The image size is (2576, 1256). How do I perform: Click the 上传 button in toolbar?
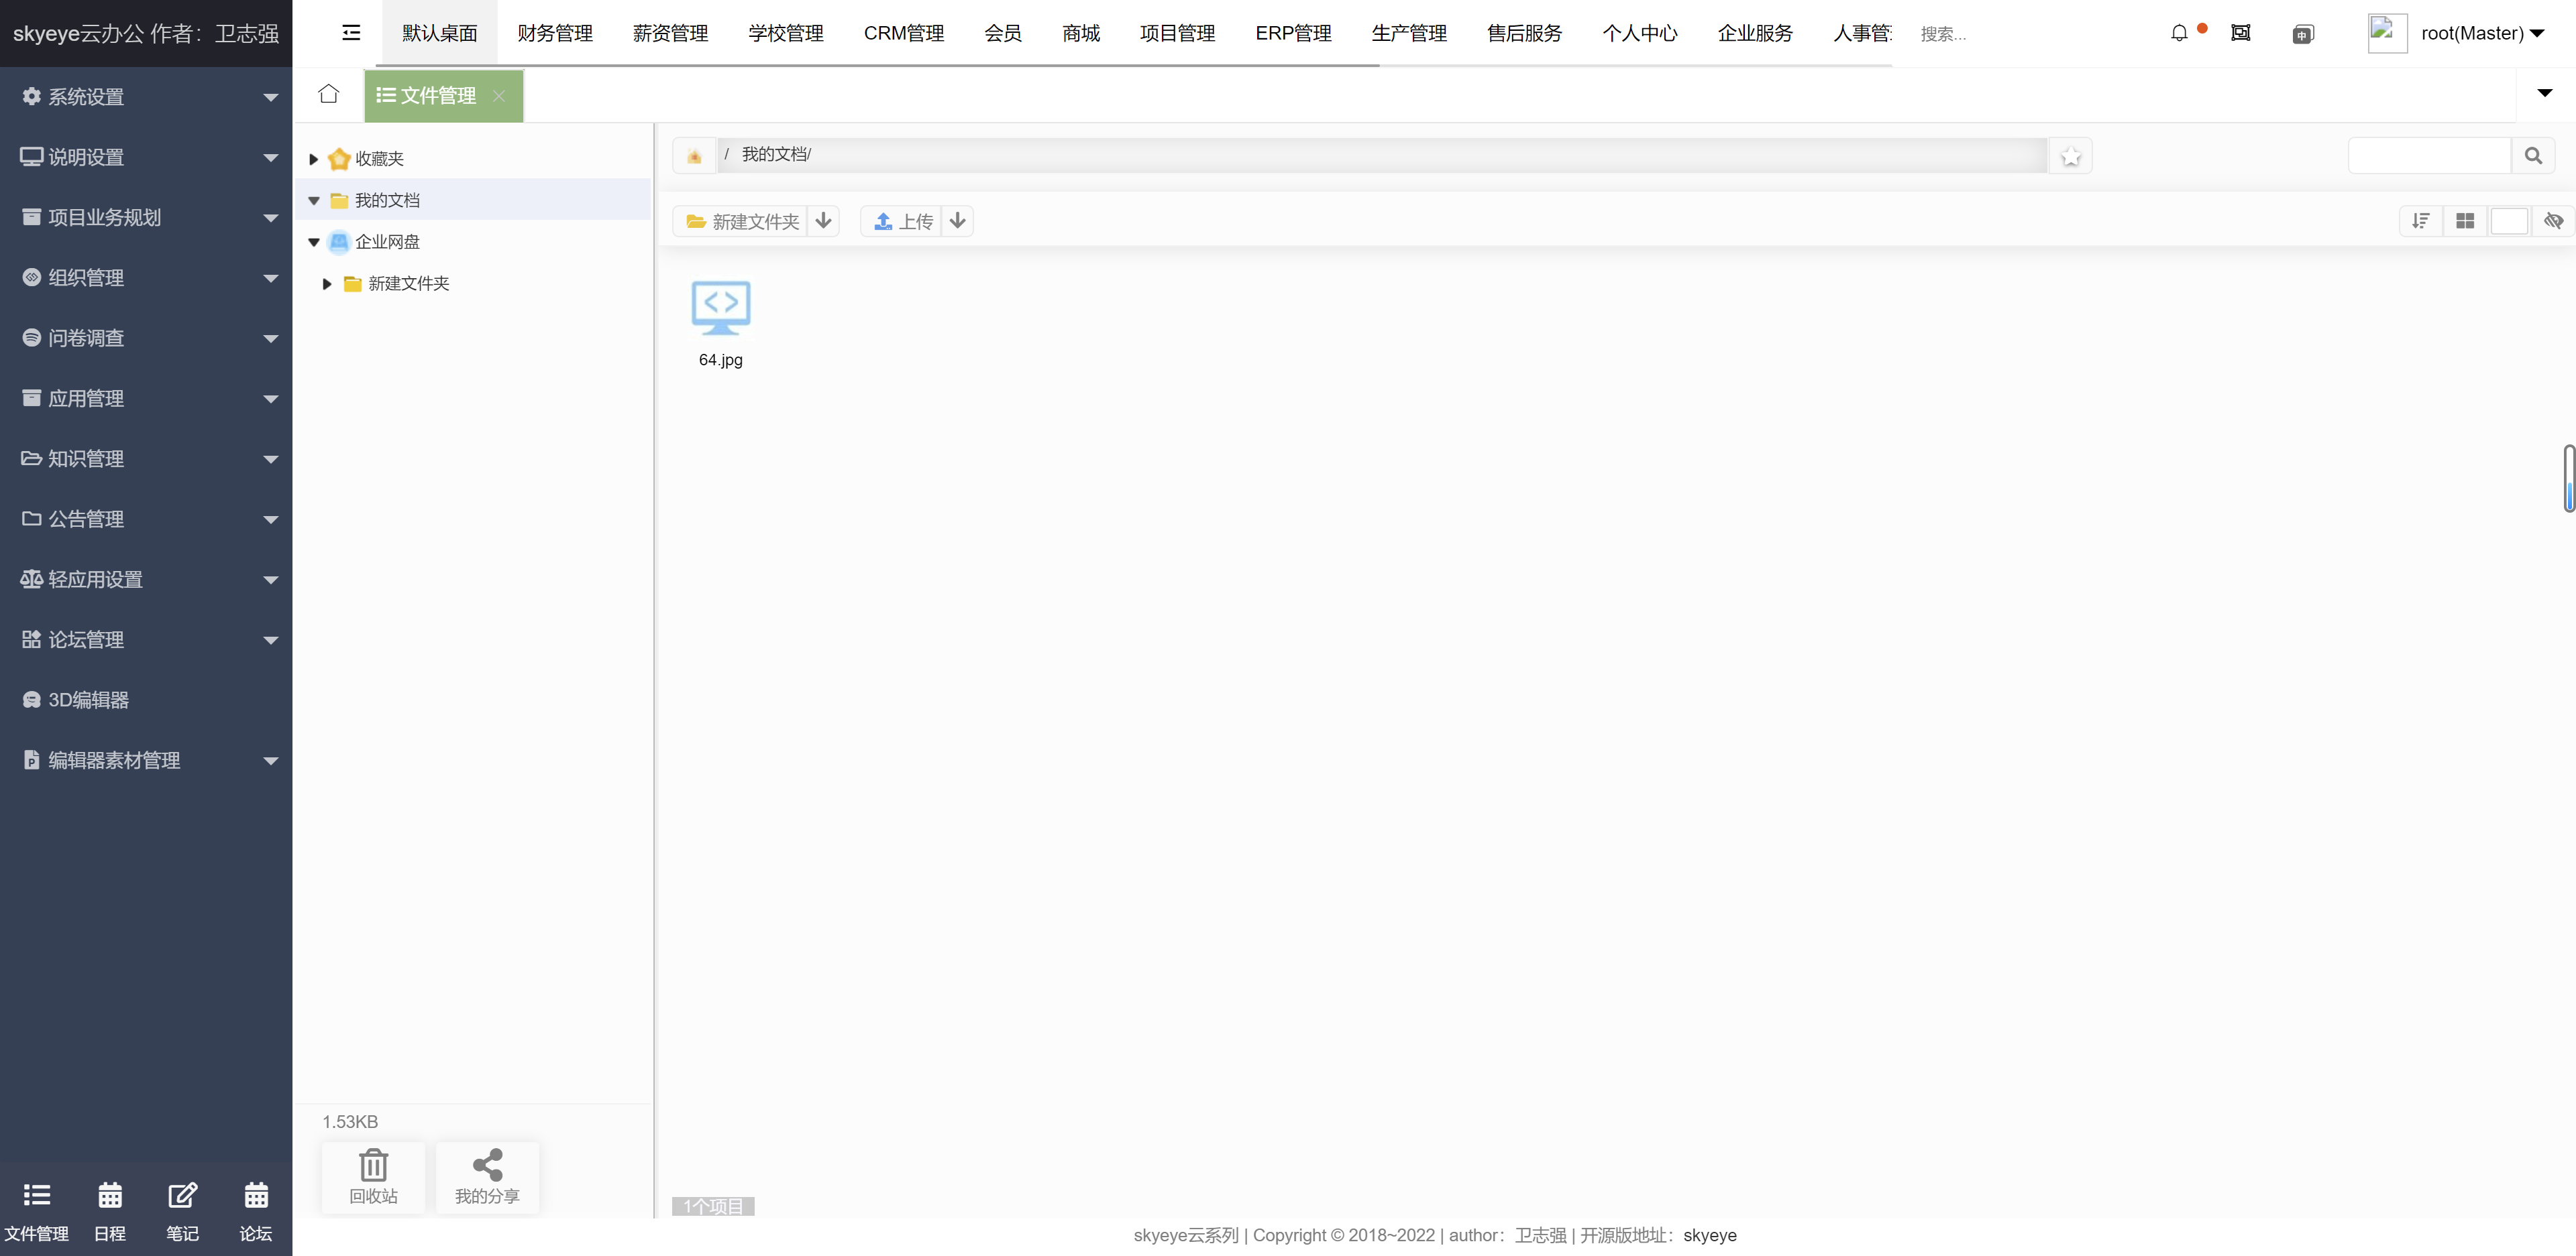pyautogui.click(x=905, y=220)
